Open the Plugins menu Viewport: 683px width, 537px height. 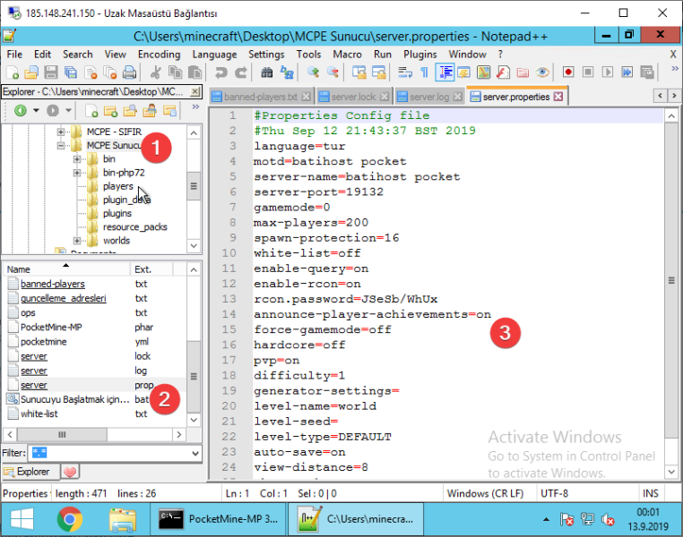(x=419, y=55)
